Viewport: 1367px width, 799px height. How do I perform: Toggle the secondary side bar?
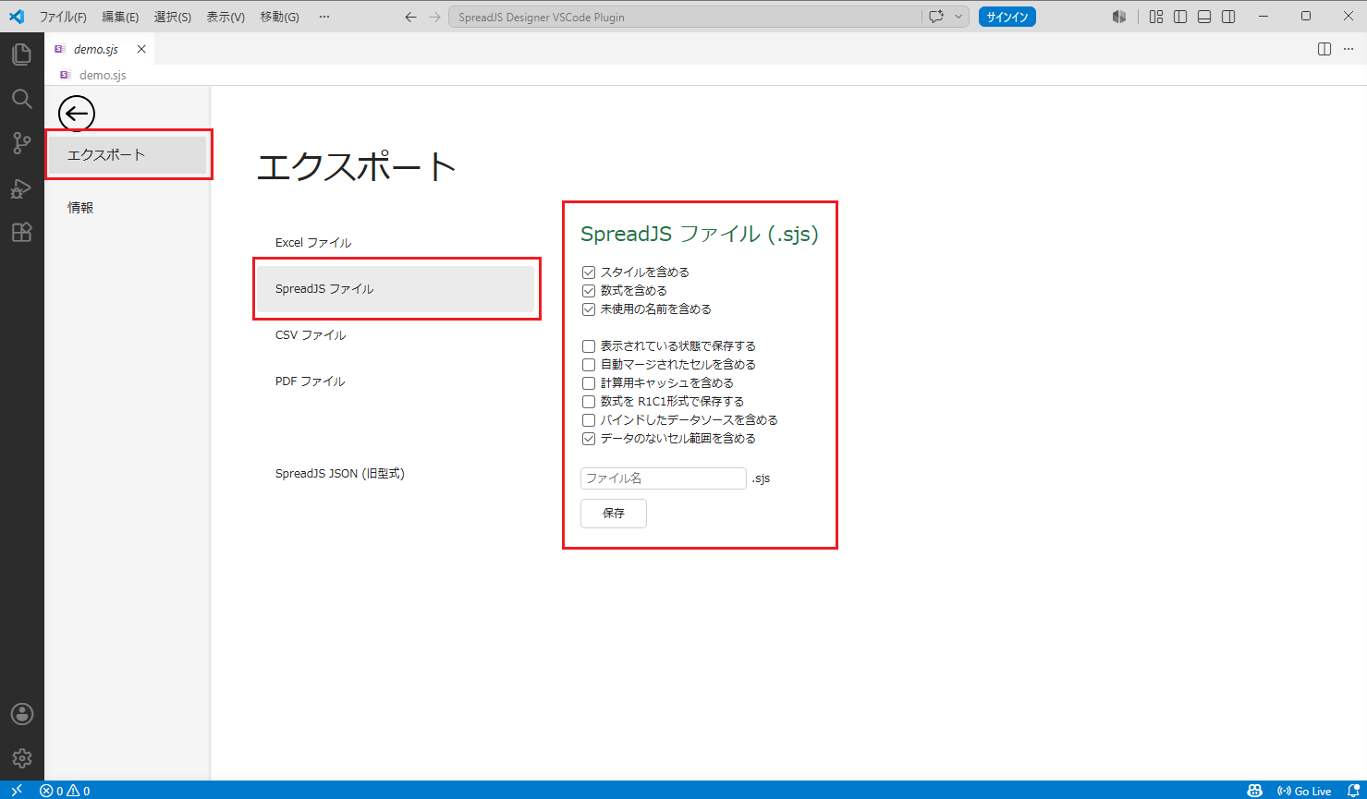(x=1228, y=17)
